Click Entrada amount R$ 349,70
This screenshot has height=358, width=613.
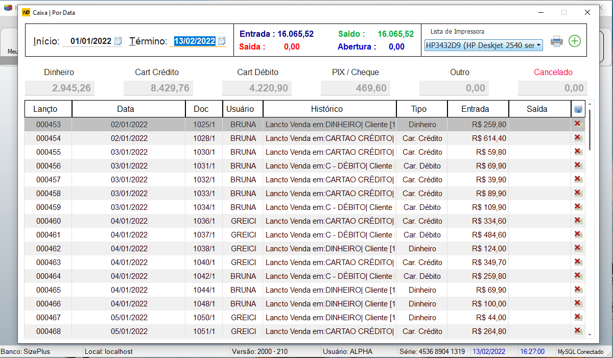point(489,262)
